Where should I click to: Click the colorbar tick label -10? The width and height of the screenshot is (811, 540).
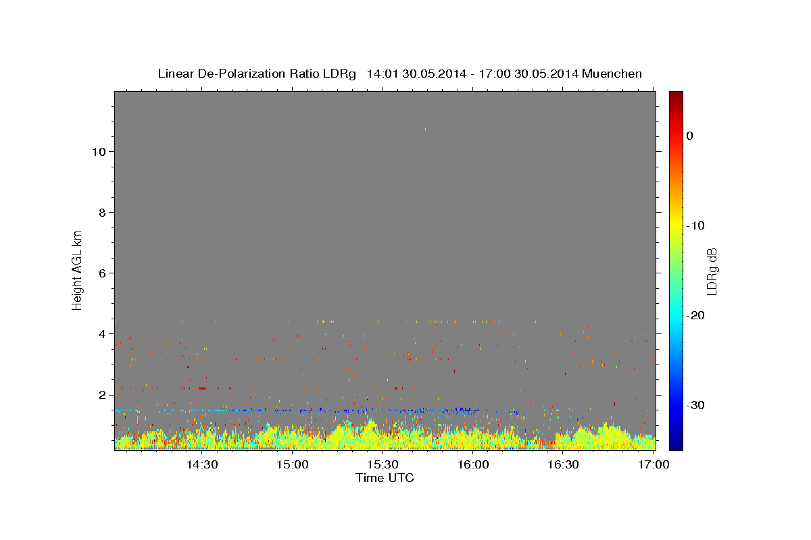pos(696,225)
